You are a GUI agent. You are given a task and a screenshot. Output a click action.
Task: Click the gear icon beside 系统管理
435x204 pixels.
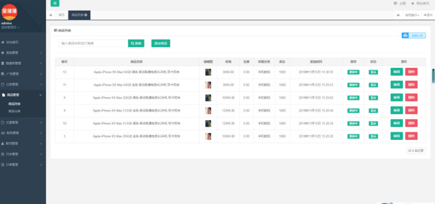(x=3, y=53)
